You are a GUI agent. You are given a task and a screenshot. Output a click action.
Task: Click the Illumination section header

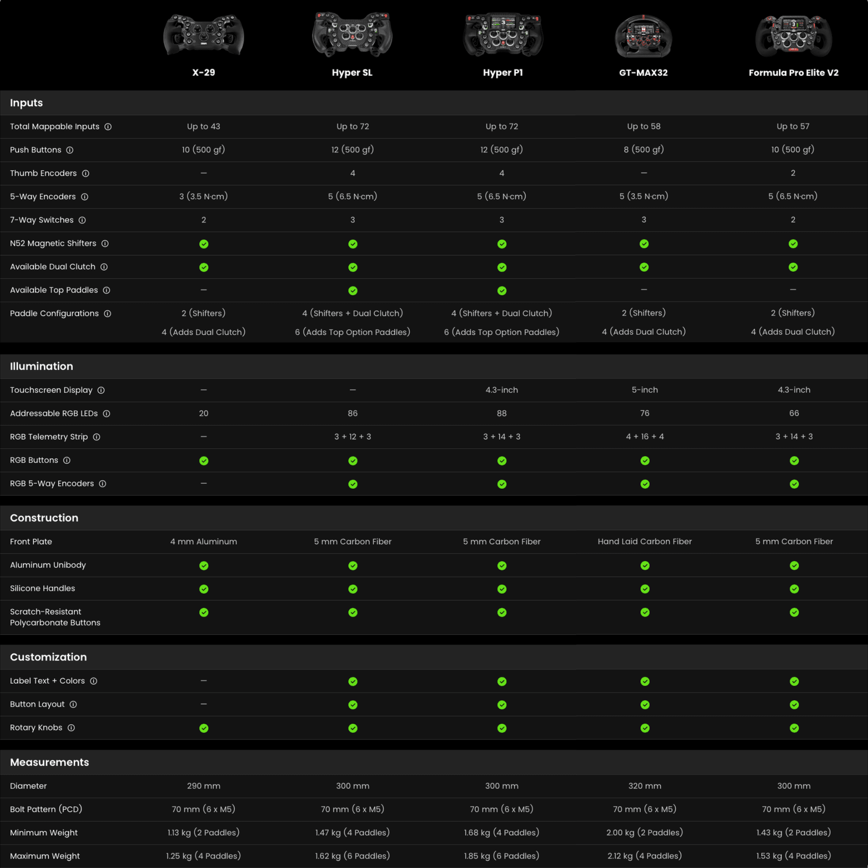point(41,367)
